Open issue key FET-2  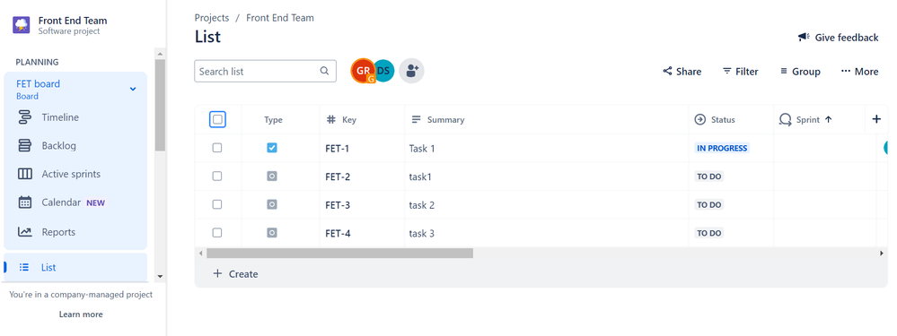(x=338, y=177)
